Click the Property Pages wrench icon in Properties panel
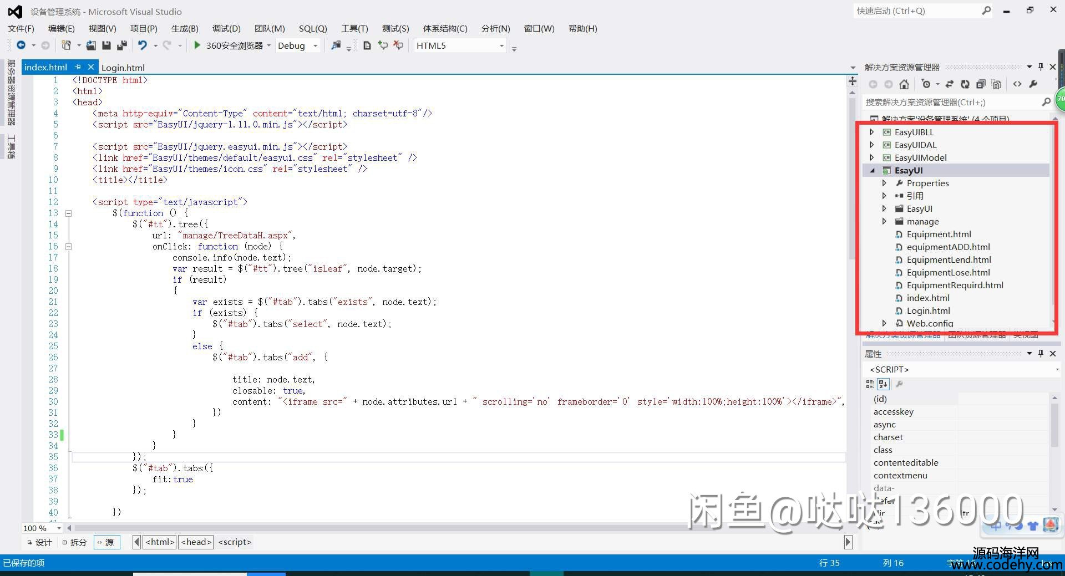The width and height of the screenshot is (1065, 576). pyautogui.click(x=900, y=384)
